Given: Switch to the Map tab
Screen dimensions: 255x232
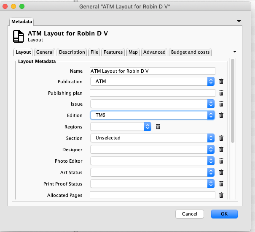Looking at the screenshot, I should pos(133,52).
